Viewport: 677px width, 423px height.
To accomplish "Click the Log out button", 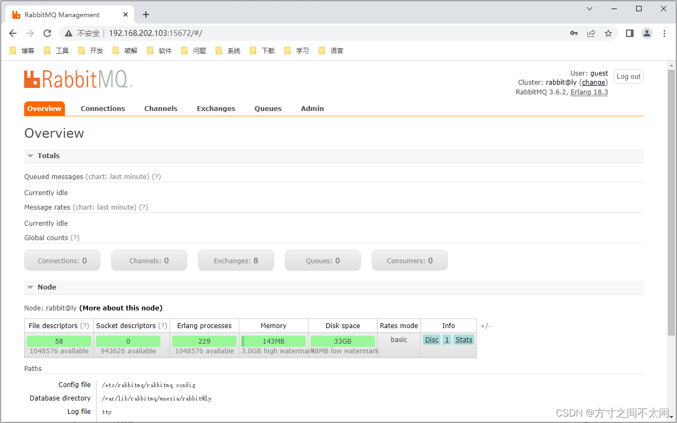I will (628, 76).
